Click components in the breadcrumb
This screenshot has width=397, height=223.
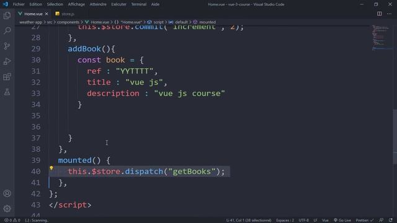pyautogui.click(x=68, y=22)
